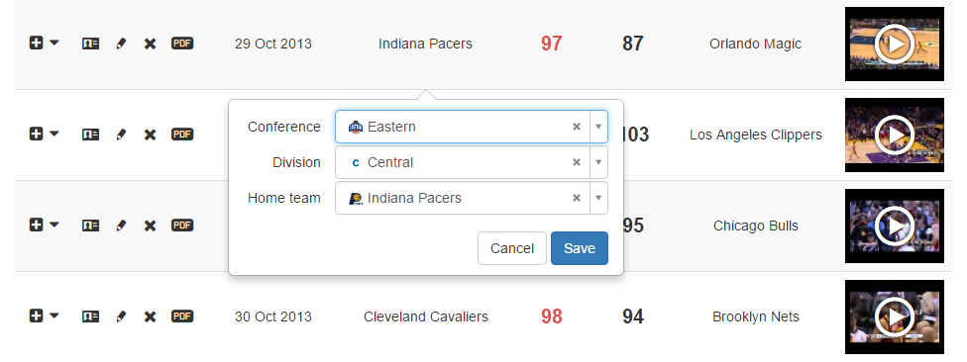Expand the plus menu in Cleveland Cavaliers row
The width and height of the screenshot is (967, 362).
click(x=45, y=316)
